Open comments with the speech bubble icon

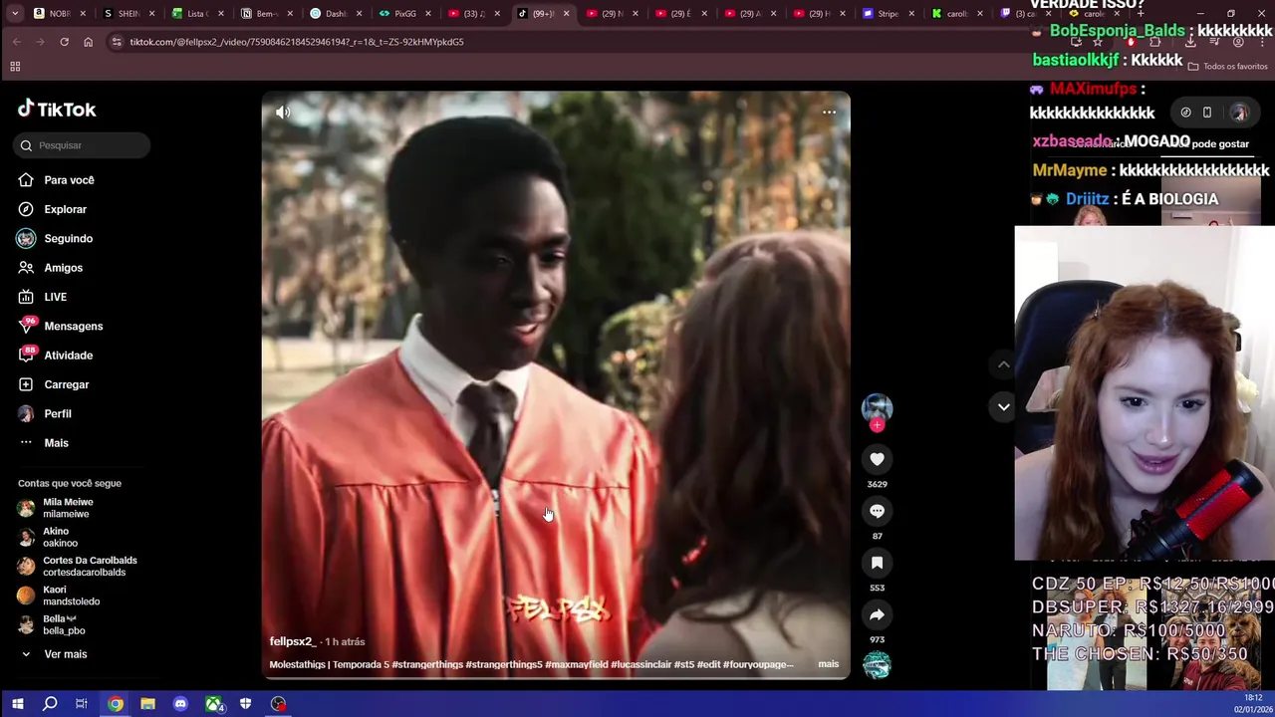tap(877, 511)
